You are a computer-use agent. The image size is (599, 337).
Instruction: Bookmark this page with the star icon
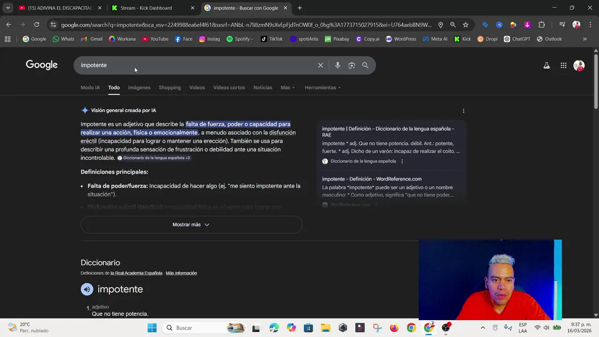466,25
